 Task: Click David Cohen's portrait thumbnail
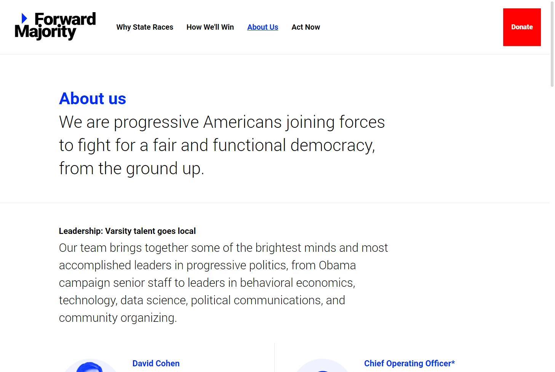point(90,366)
